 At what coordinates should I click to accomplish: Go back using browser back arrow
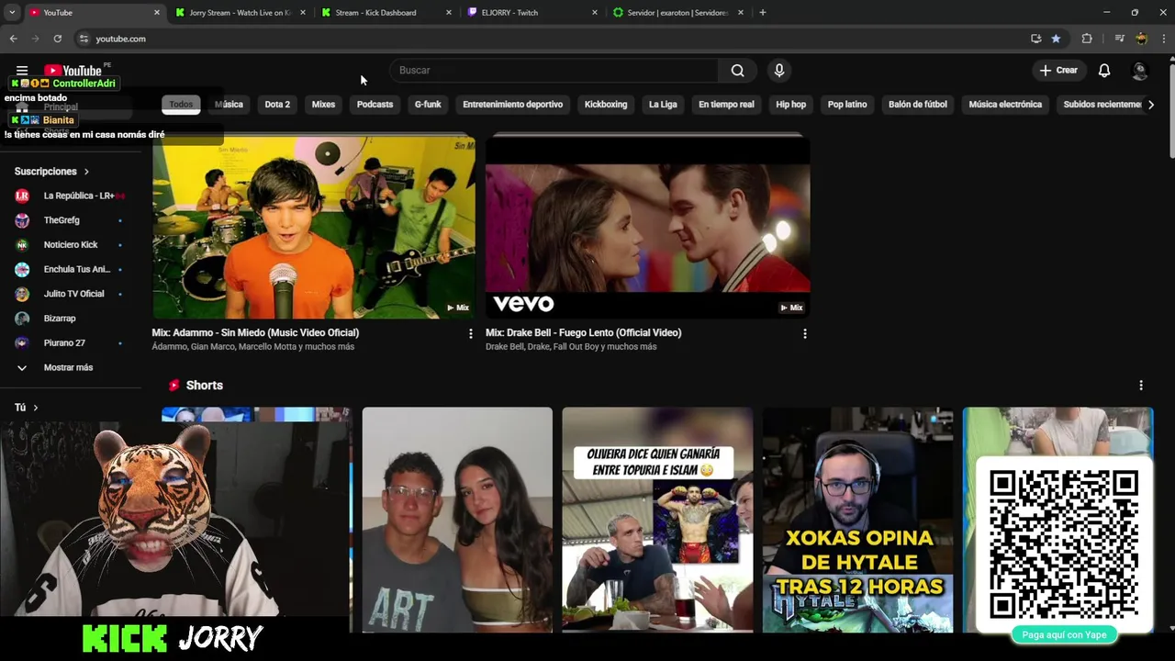click(13, 39)
